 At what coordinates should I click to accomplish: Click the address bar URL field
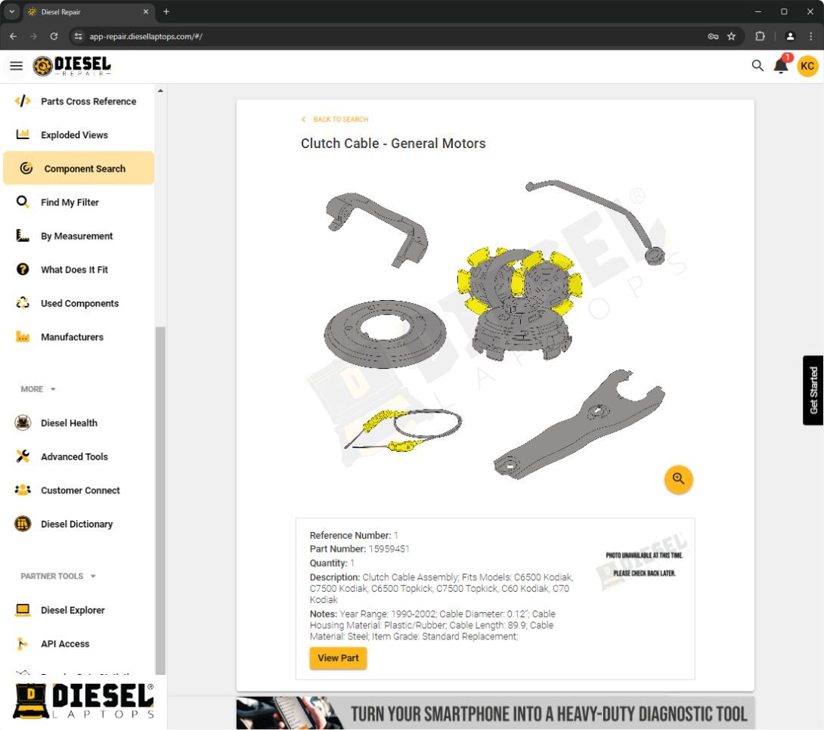pos(389,36)
